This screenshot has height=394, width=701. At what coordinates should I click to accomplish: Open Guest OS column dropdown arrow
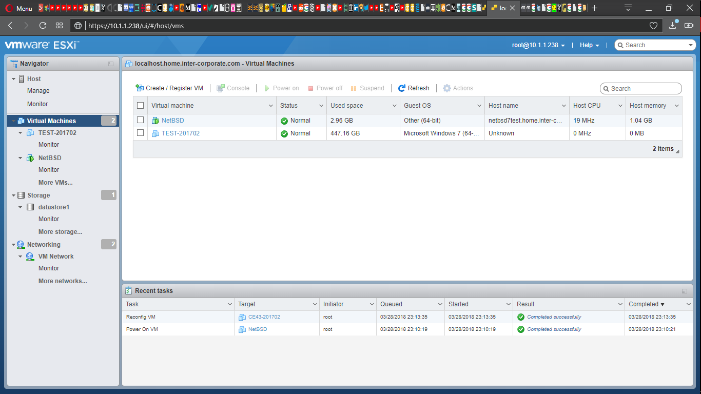click(479, 106)
